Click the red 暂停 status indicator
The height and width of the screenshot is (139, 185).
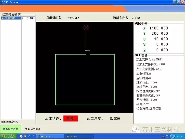[x=71, y=118]
